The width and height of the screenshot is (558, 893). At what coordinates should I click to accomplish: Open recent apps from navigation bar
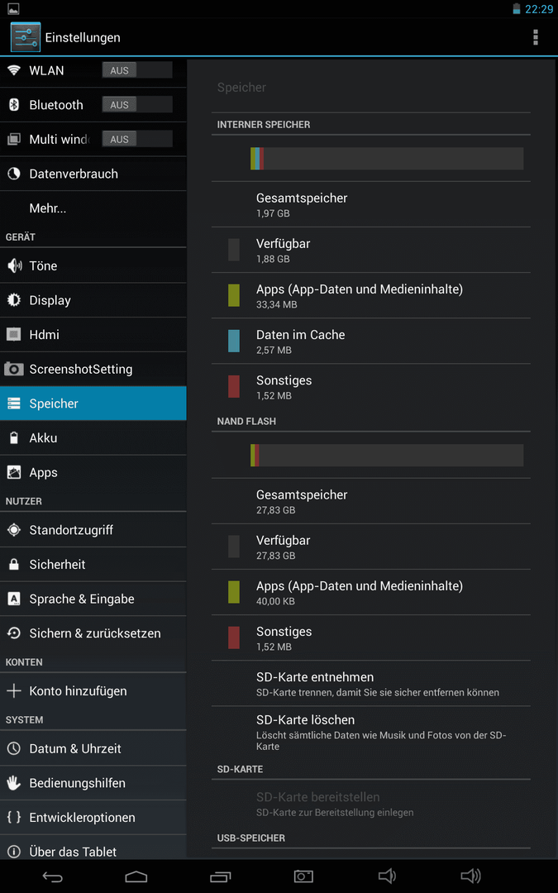coord(221,877)
